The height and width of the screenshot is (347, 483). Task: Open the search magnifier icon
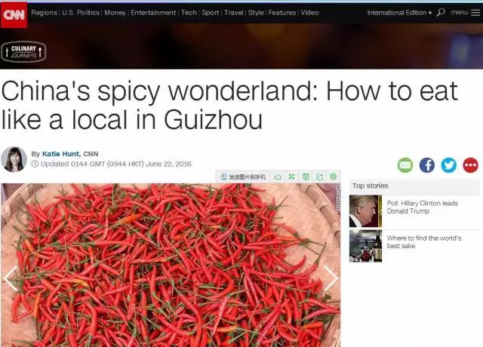(441, 13)
